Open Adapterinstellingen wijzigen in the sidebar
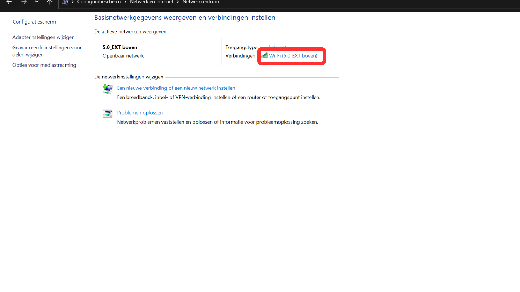The width and height of the screenshot is (520, 292). [x=43, y=37]
